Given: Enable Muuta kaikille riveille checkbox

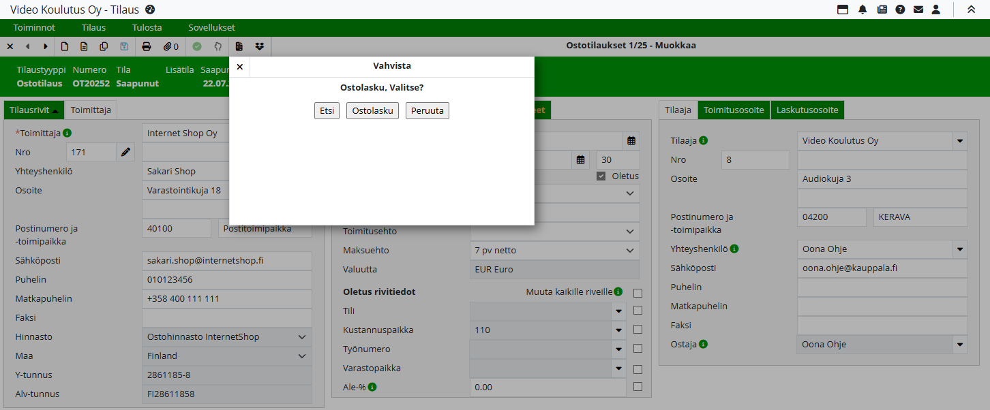Looking at the screenshot, I should tap(637, 293).
